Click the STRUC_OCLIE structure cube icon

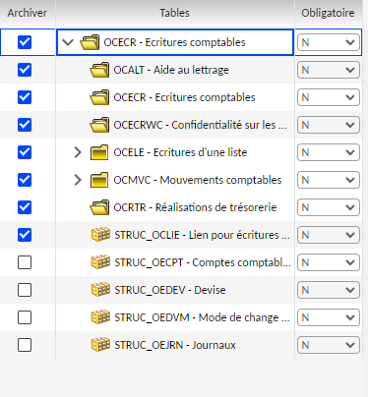click(100, 235)
